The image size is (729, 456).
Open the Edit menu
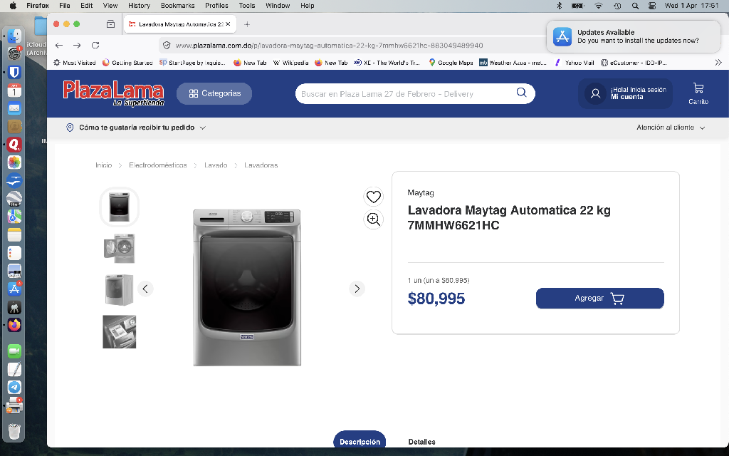point(86,6)
